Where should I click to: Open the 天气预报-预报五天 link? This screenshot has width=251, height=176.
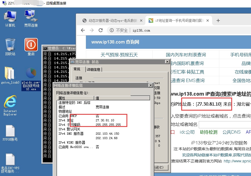(119, 55)
